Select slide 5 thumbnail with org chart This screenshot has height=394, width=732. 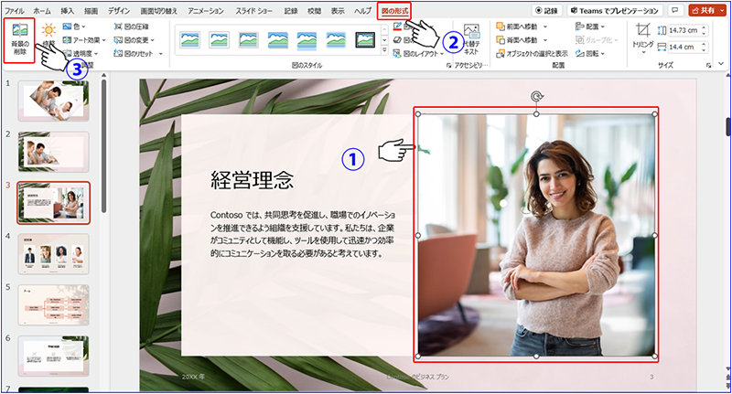tap(54, 305)
